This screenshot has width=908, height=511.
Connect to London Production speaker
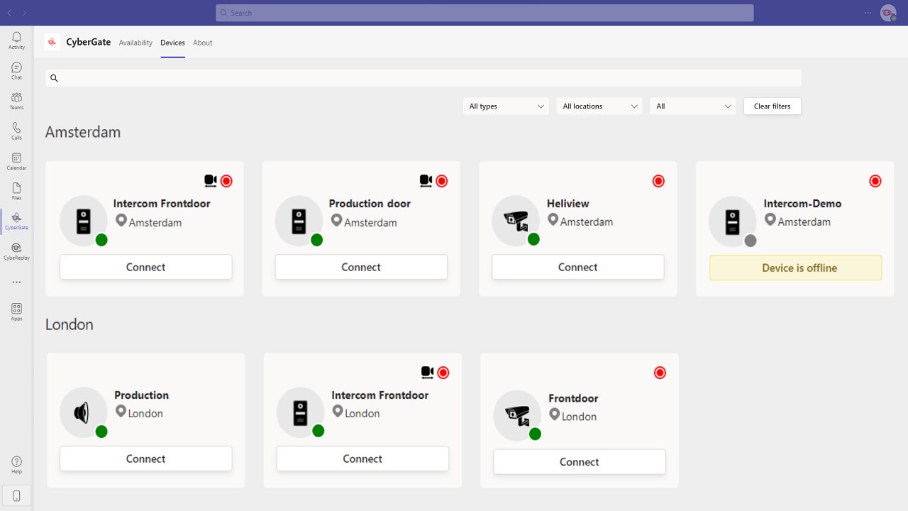[146, 458]
